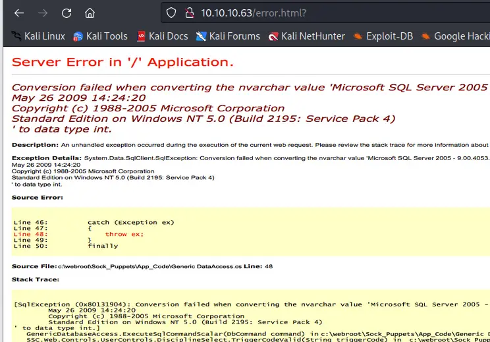Click the Generic DataAccess.cs source file path
The image size is (490, 342).
click(x=150, y=266)
